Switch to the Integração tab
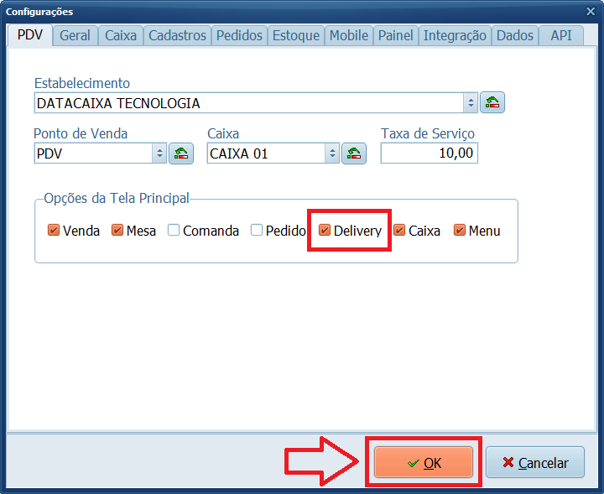 point(455,36)
